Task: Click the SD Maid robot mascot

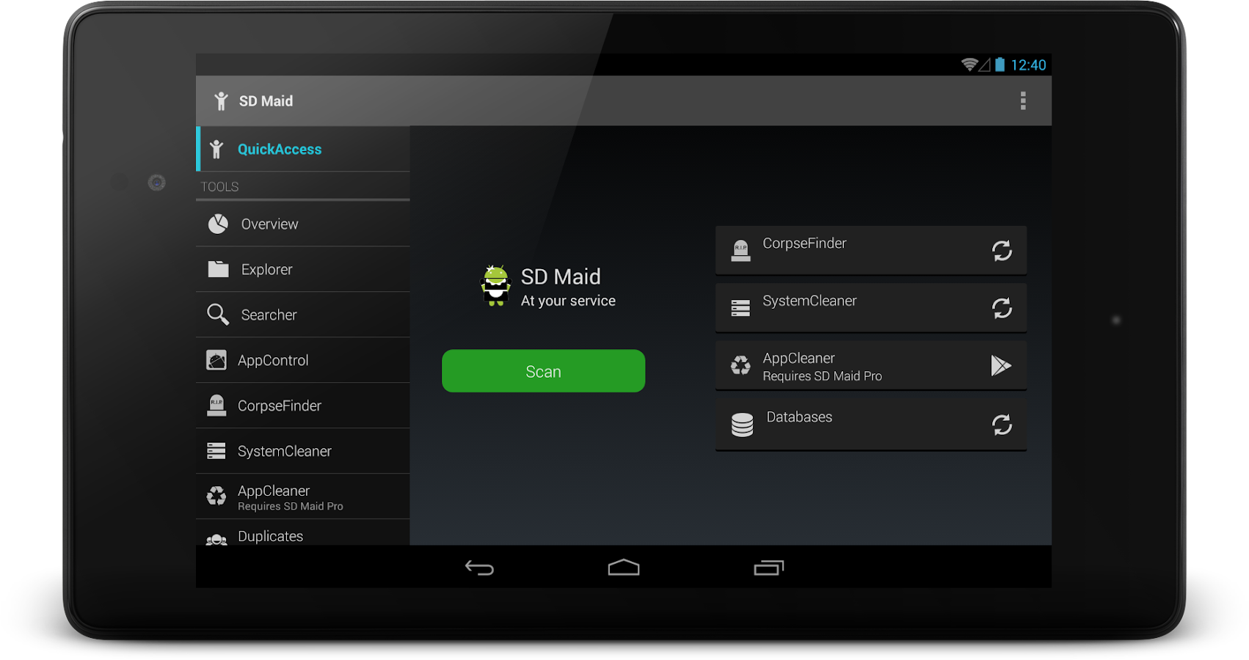Action: [496, 286]
